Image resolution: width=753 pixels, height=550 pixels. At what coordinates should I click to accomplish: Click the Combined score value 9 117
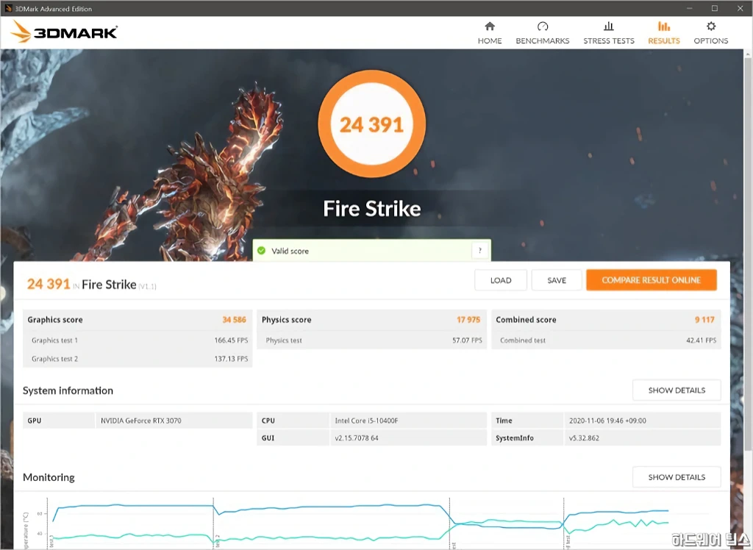pos(704,319)
